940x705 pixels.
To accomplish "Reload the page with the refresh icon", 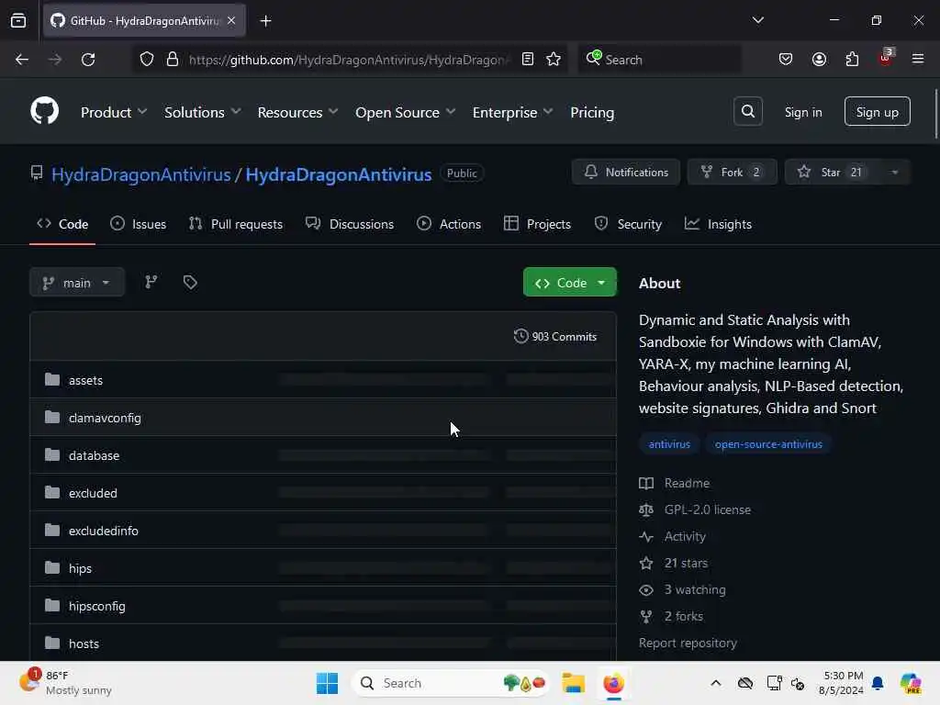I will pos(88,60).
